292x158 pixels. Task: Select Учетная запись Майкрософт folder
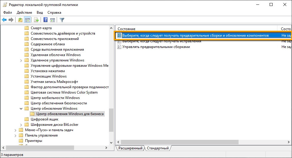coord(54,82)
